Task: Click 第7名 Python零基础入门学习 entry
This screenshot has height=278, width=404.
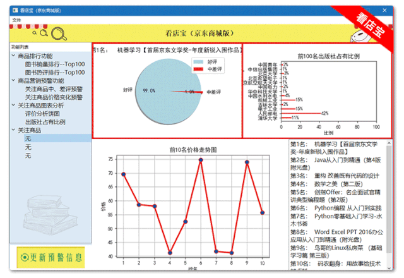Action: 336,220
